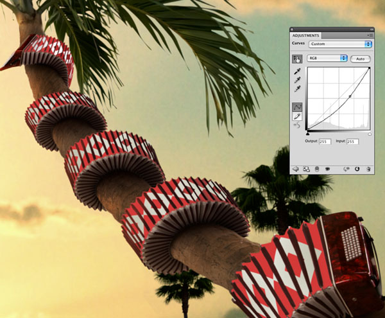Image resolution: width=385 pixels, height=318 pixels.
Task: Select the middle curve control point
Action: pos(350,96)
